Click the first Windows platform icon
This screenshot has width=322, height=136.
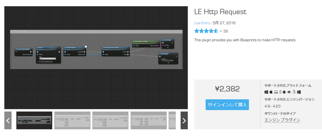click(x=266, y=92)
